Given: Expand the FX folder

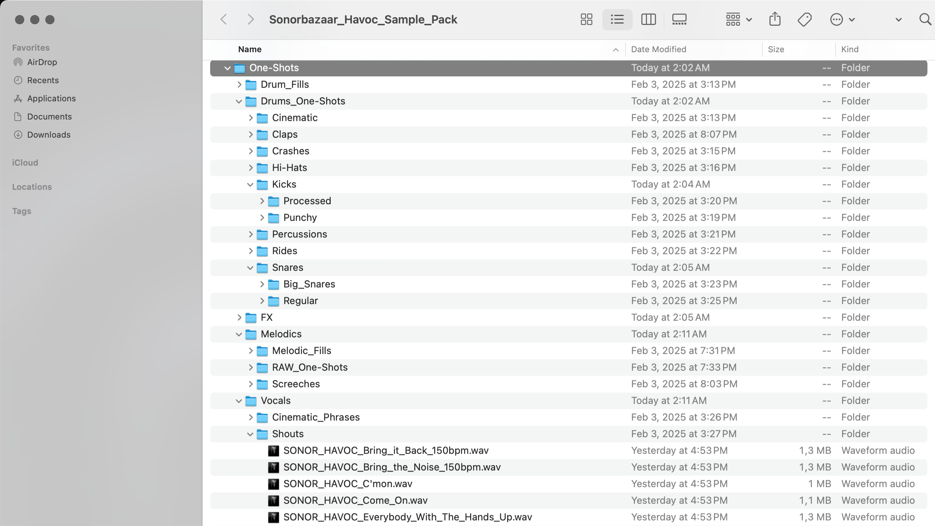Looking at the screenshot, I should [239, 318].
